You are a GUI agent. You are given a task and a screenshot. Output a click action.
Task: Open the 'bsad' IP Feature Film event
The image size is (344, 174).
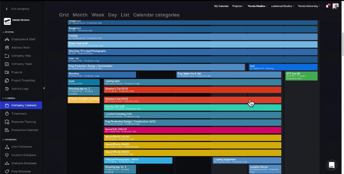coord(83,82)
